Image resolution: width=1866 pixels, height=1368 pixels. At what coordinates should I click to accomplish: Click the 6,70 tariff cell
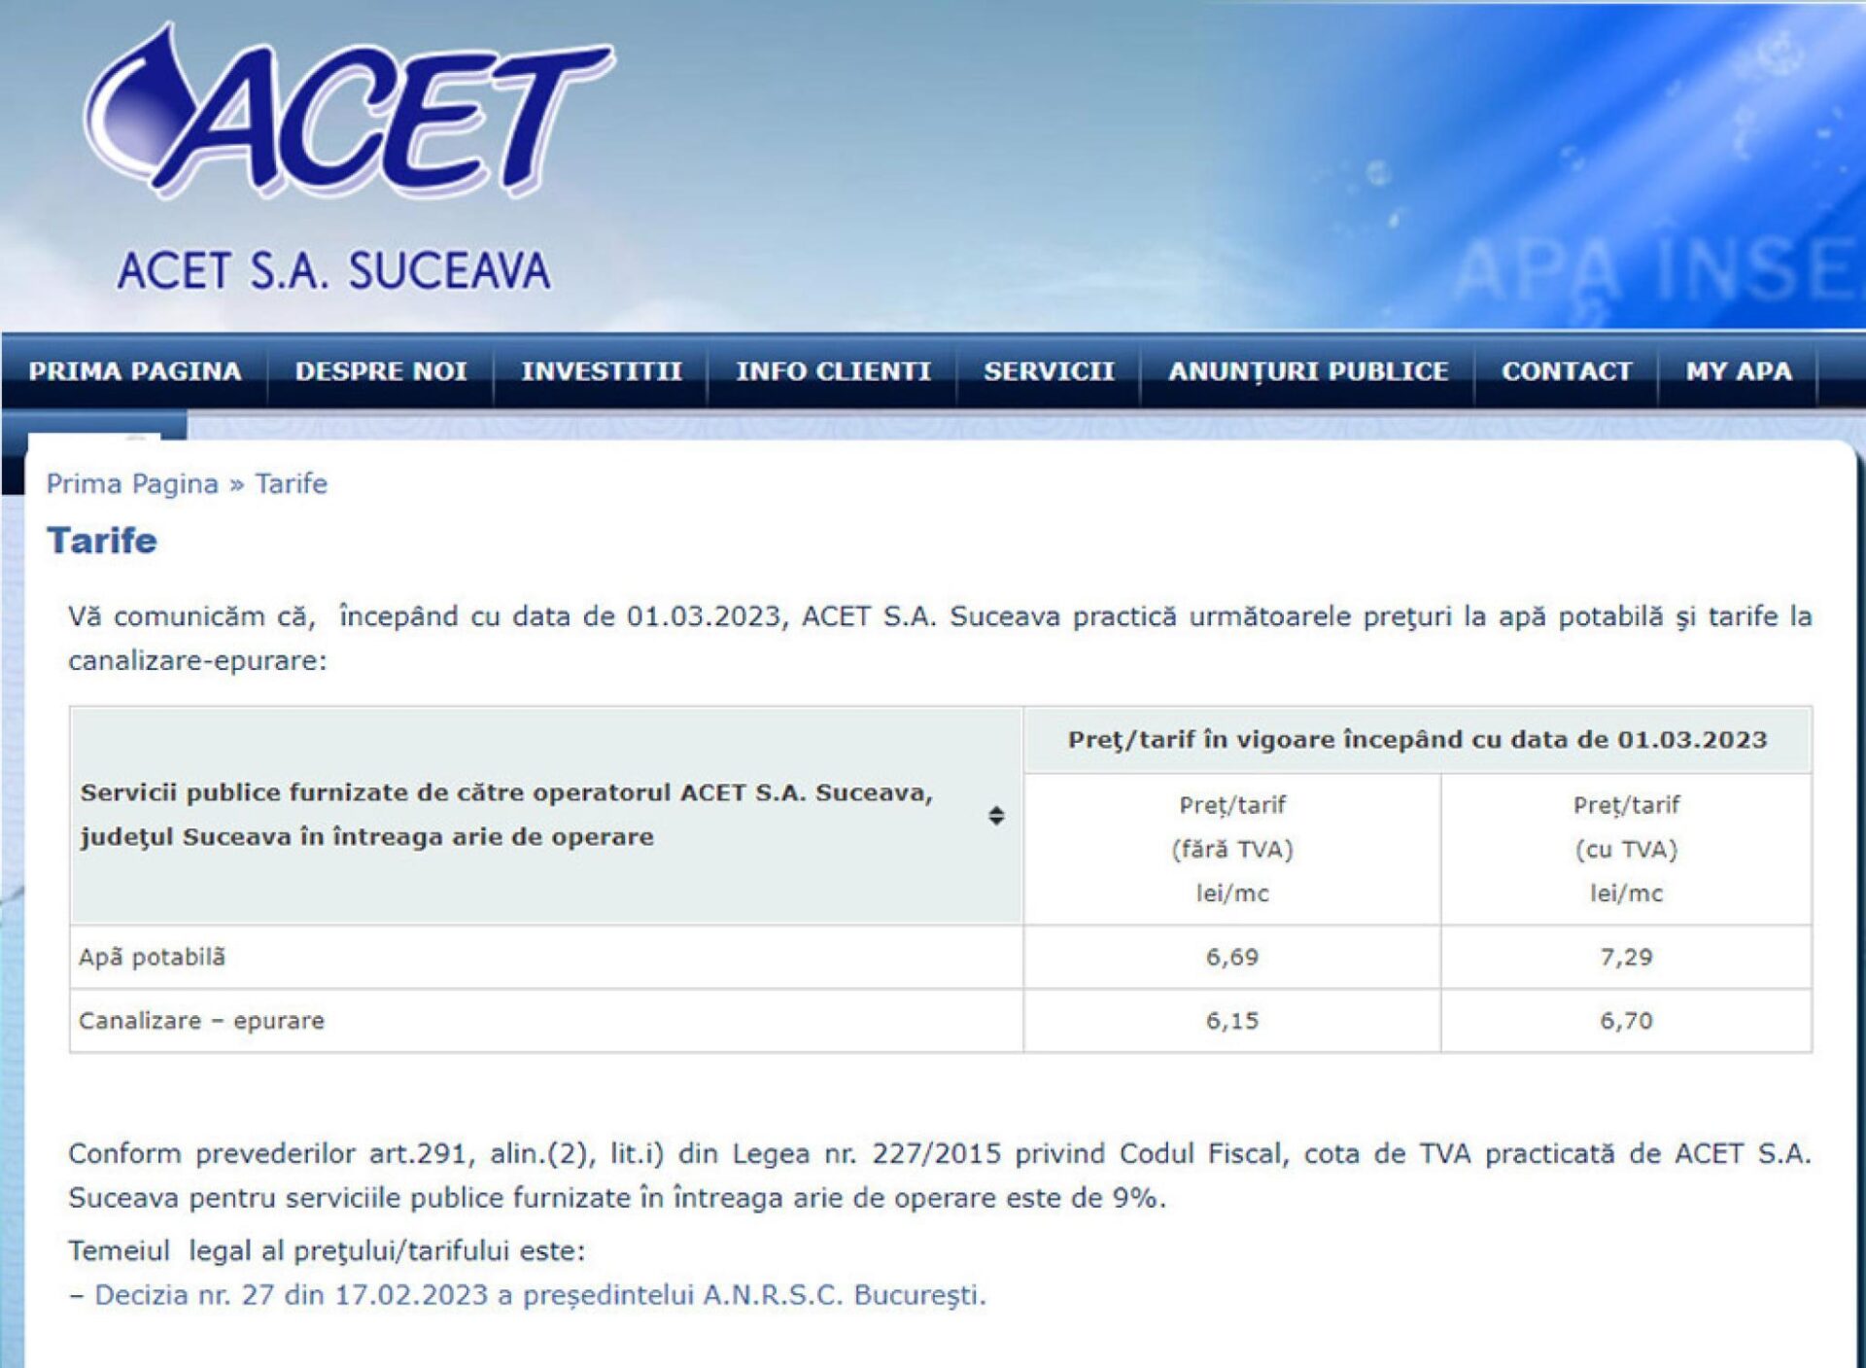click(1626, 1021)
